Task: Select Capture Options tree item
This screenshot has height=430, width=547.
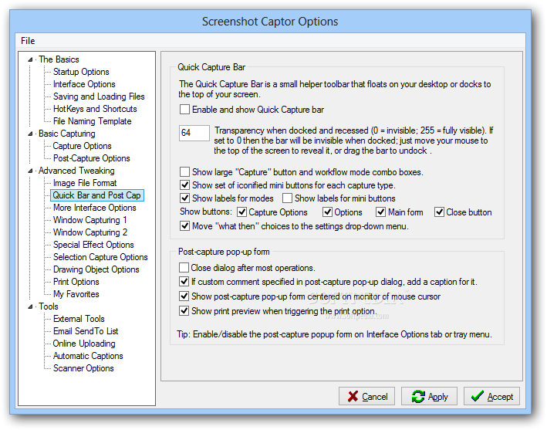Action: coord(82,146)
